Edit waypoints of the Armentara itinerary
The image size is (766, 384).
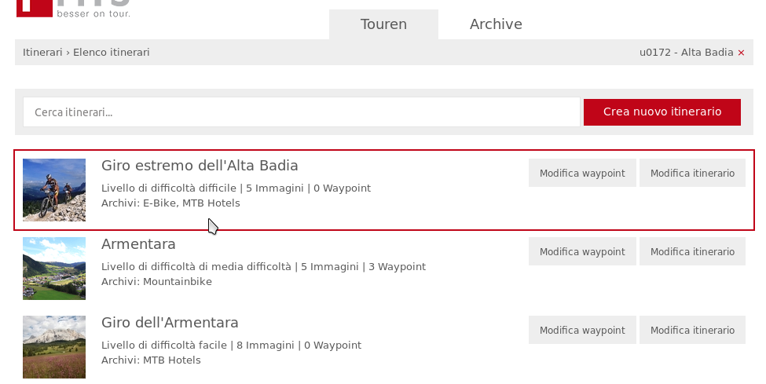pyautogui.click(x=582, y=251)
